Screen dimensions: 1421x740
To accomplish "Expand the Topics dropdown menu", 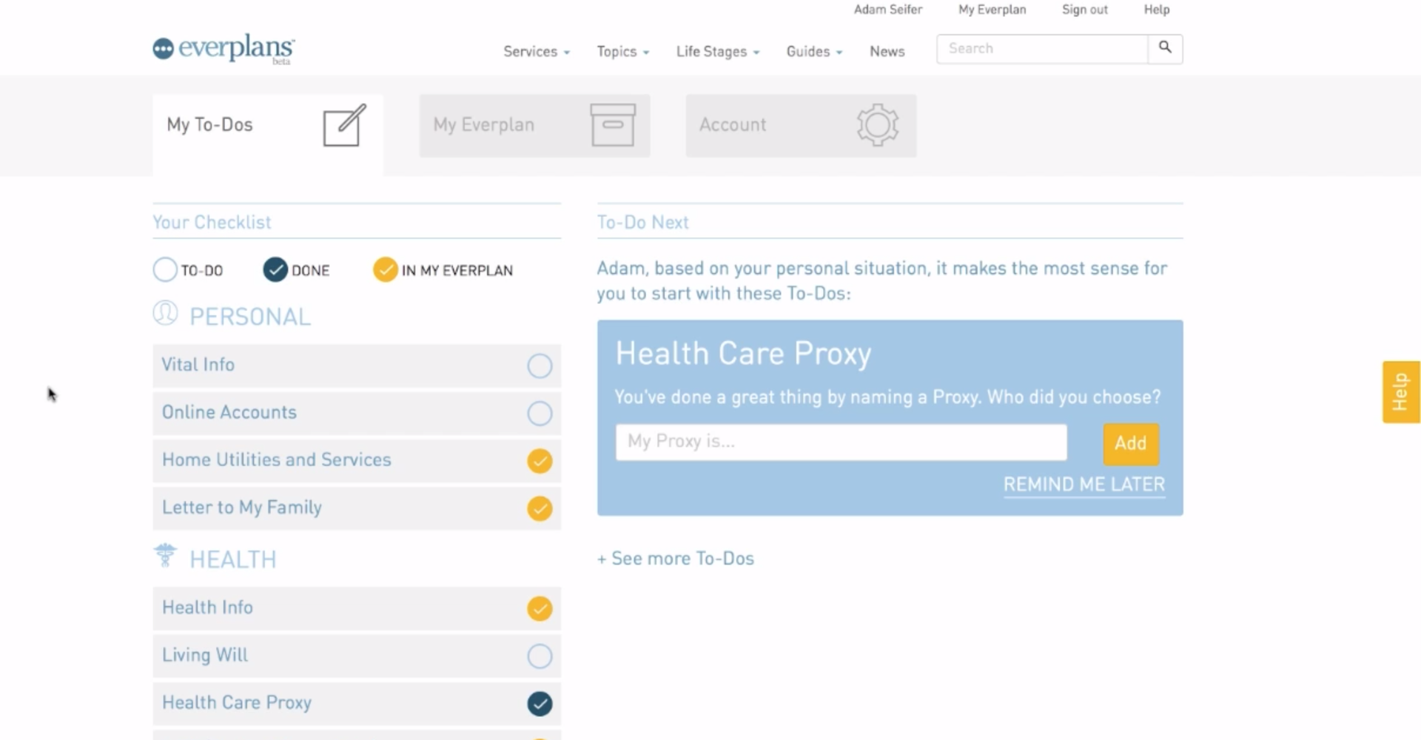I will click(623, 52).
